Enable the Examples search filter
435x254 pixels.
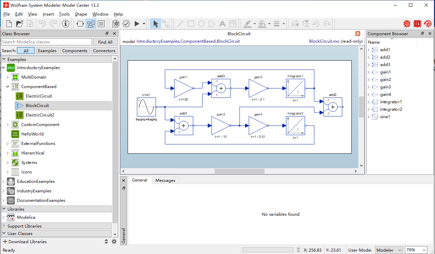coord(47,50)
